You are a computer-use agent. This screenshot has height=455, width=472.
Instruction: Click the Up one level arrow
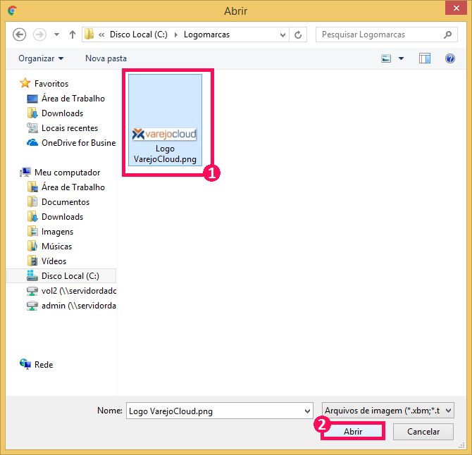click(x=73, y=35)
